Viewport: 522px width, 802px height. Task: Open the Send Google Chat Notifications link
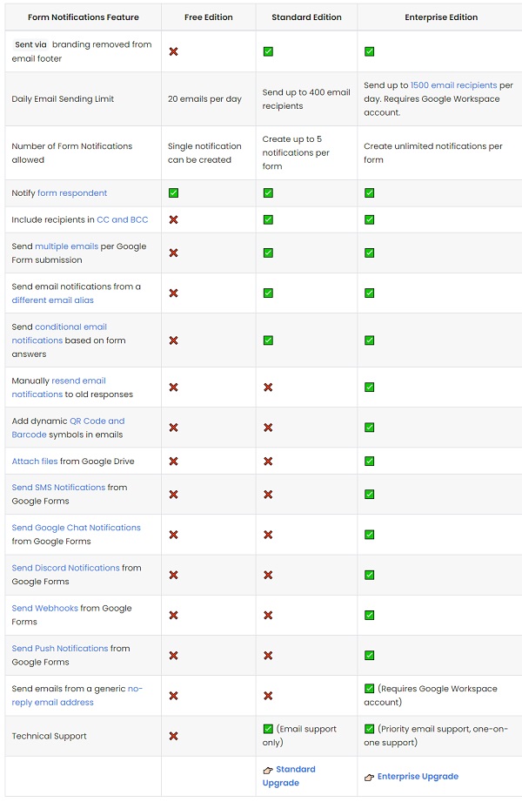pyautogui.click(x=76, y=528)
